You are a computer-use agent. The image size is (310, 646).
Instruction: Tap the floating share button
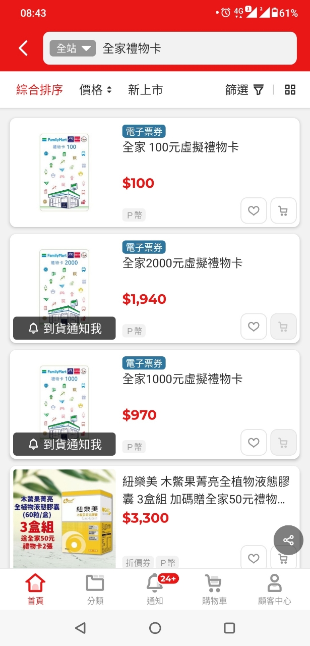coord(288,541)
